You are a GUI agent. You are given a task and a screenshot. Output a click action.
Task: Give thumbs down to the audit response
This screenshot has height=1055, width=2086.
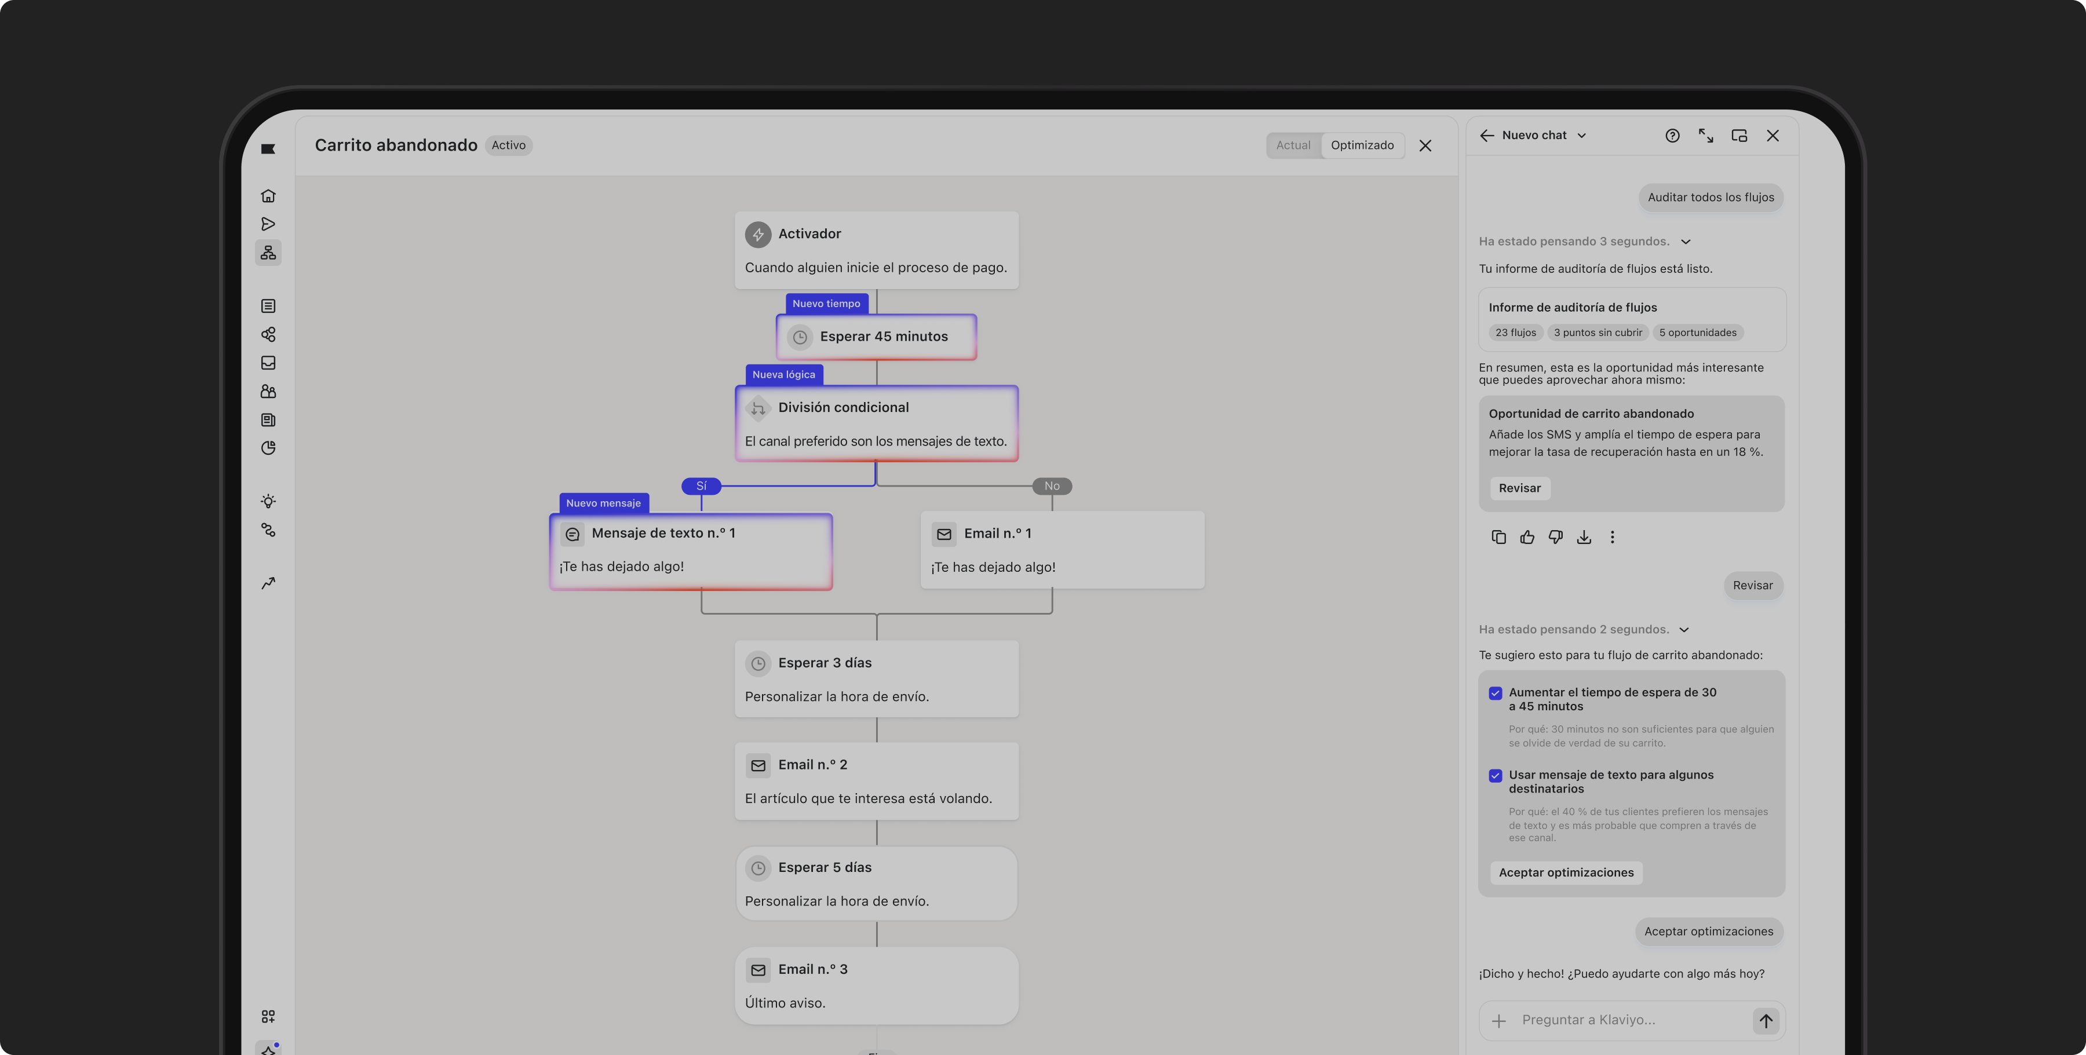pos(1556,537)
